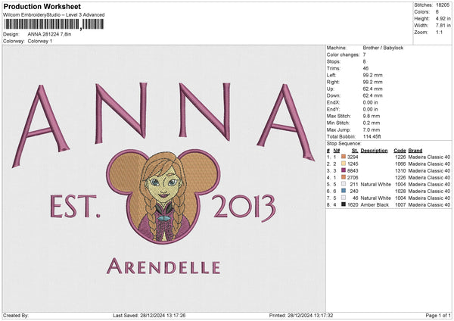Click the barcode under the worksheet title
The width and height of the screenshot is (454, 321).
[54, 24]
